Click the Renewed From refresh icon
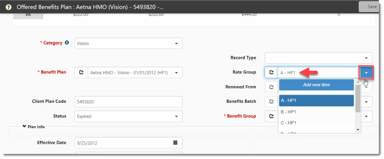This screenshot has width=384, height=159. pyautogui.click(x=271, y=87)
